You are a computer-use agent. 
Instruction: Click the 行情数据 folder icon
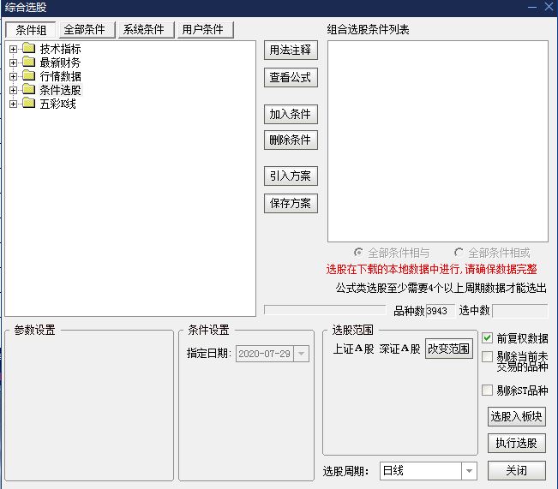pos(29,75)
